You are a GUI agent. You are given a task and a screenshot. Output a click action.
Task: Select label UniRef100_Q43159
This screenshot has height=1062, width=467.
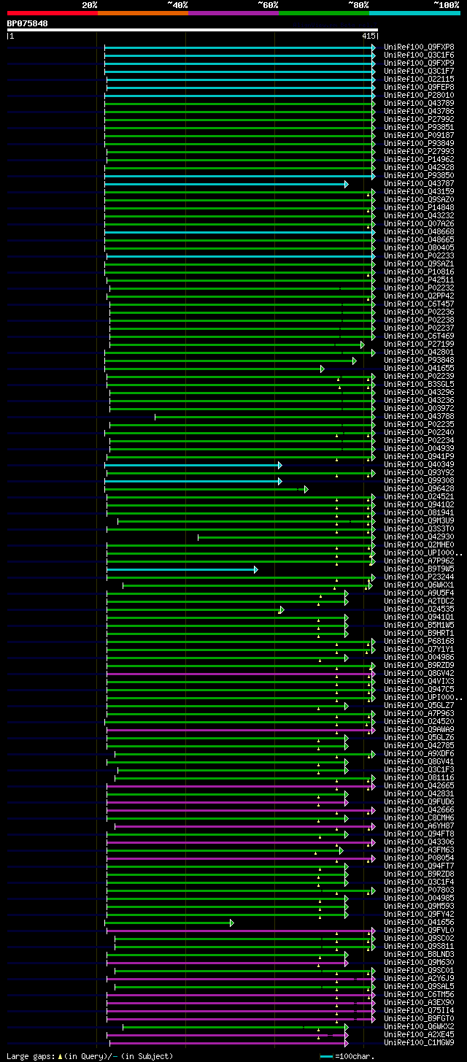(x=419, y=191)
